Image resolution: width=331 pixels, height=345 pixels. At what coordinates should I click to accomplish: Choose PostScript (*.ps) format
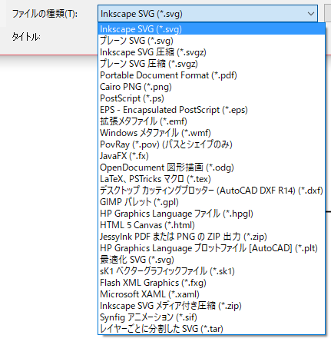point(211,98)
